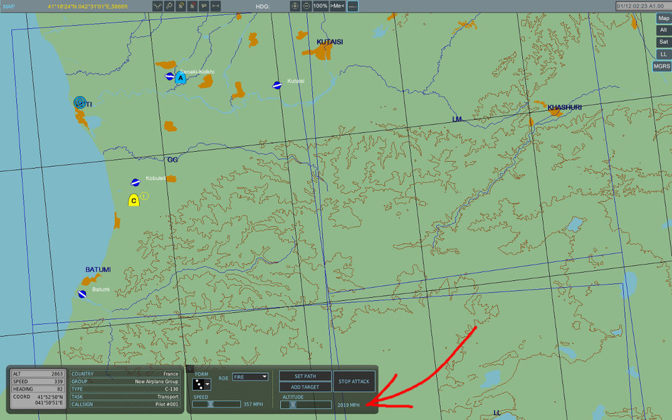Click the BATUMI city label
Screen dimensions: 672x420
coord(97,269)
